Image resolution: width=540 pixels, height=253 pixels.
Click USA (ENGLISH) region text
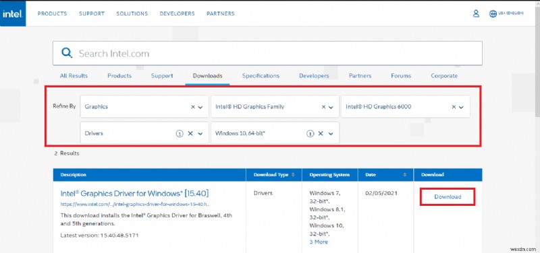click(511, 13)
